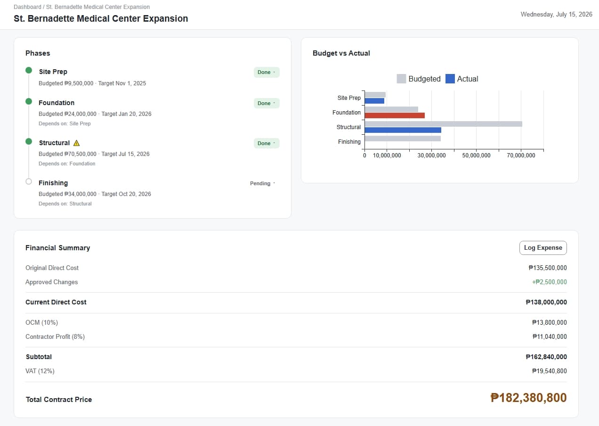599x426 pixels.
Task: Click the blue Actual legend swatch
Action: (450, 79)
